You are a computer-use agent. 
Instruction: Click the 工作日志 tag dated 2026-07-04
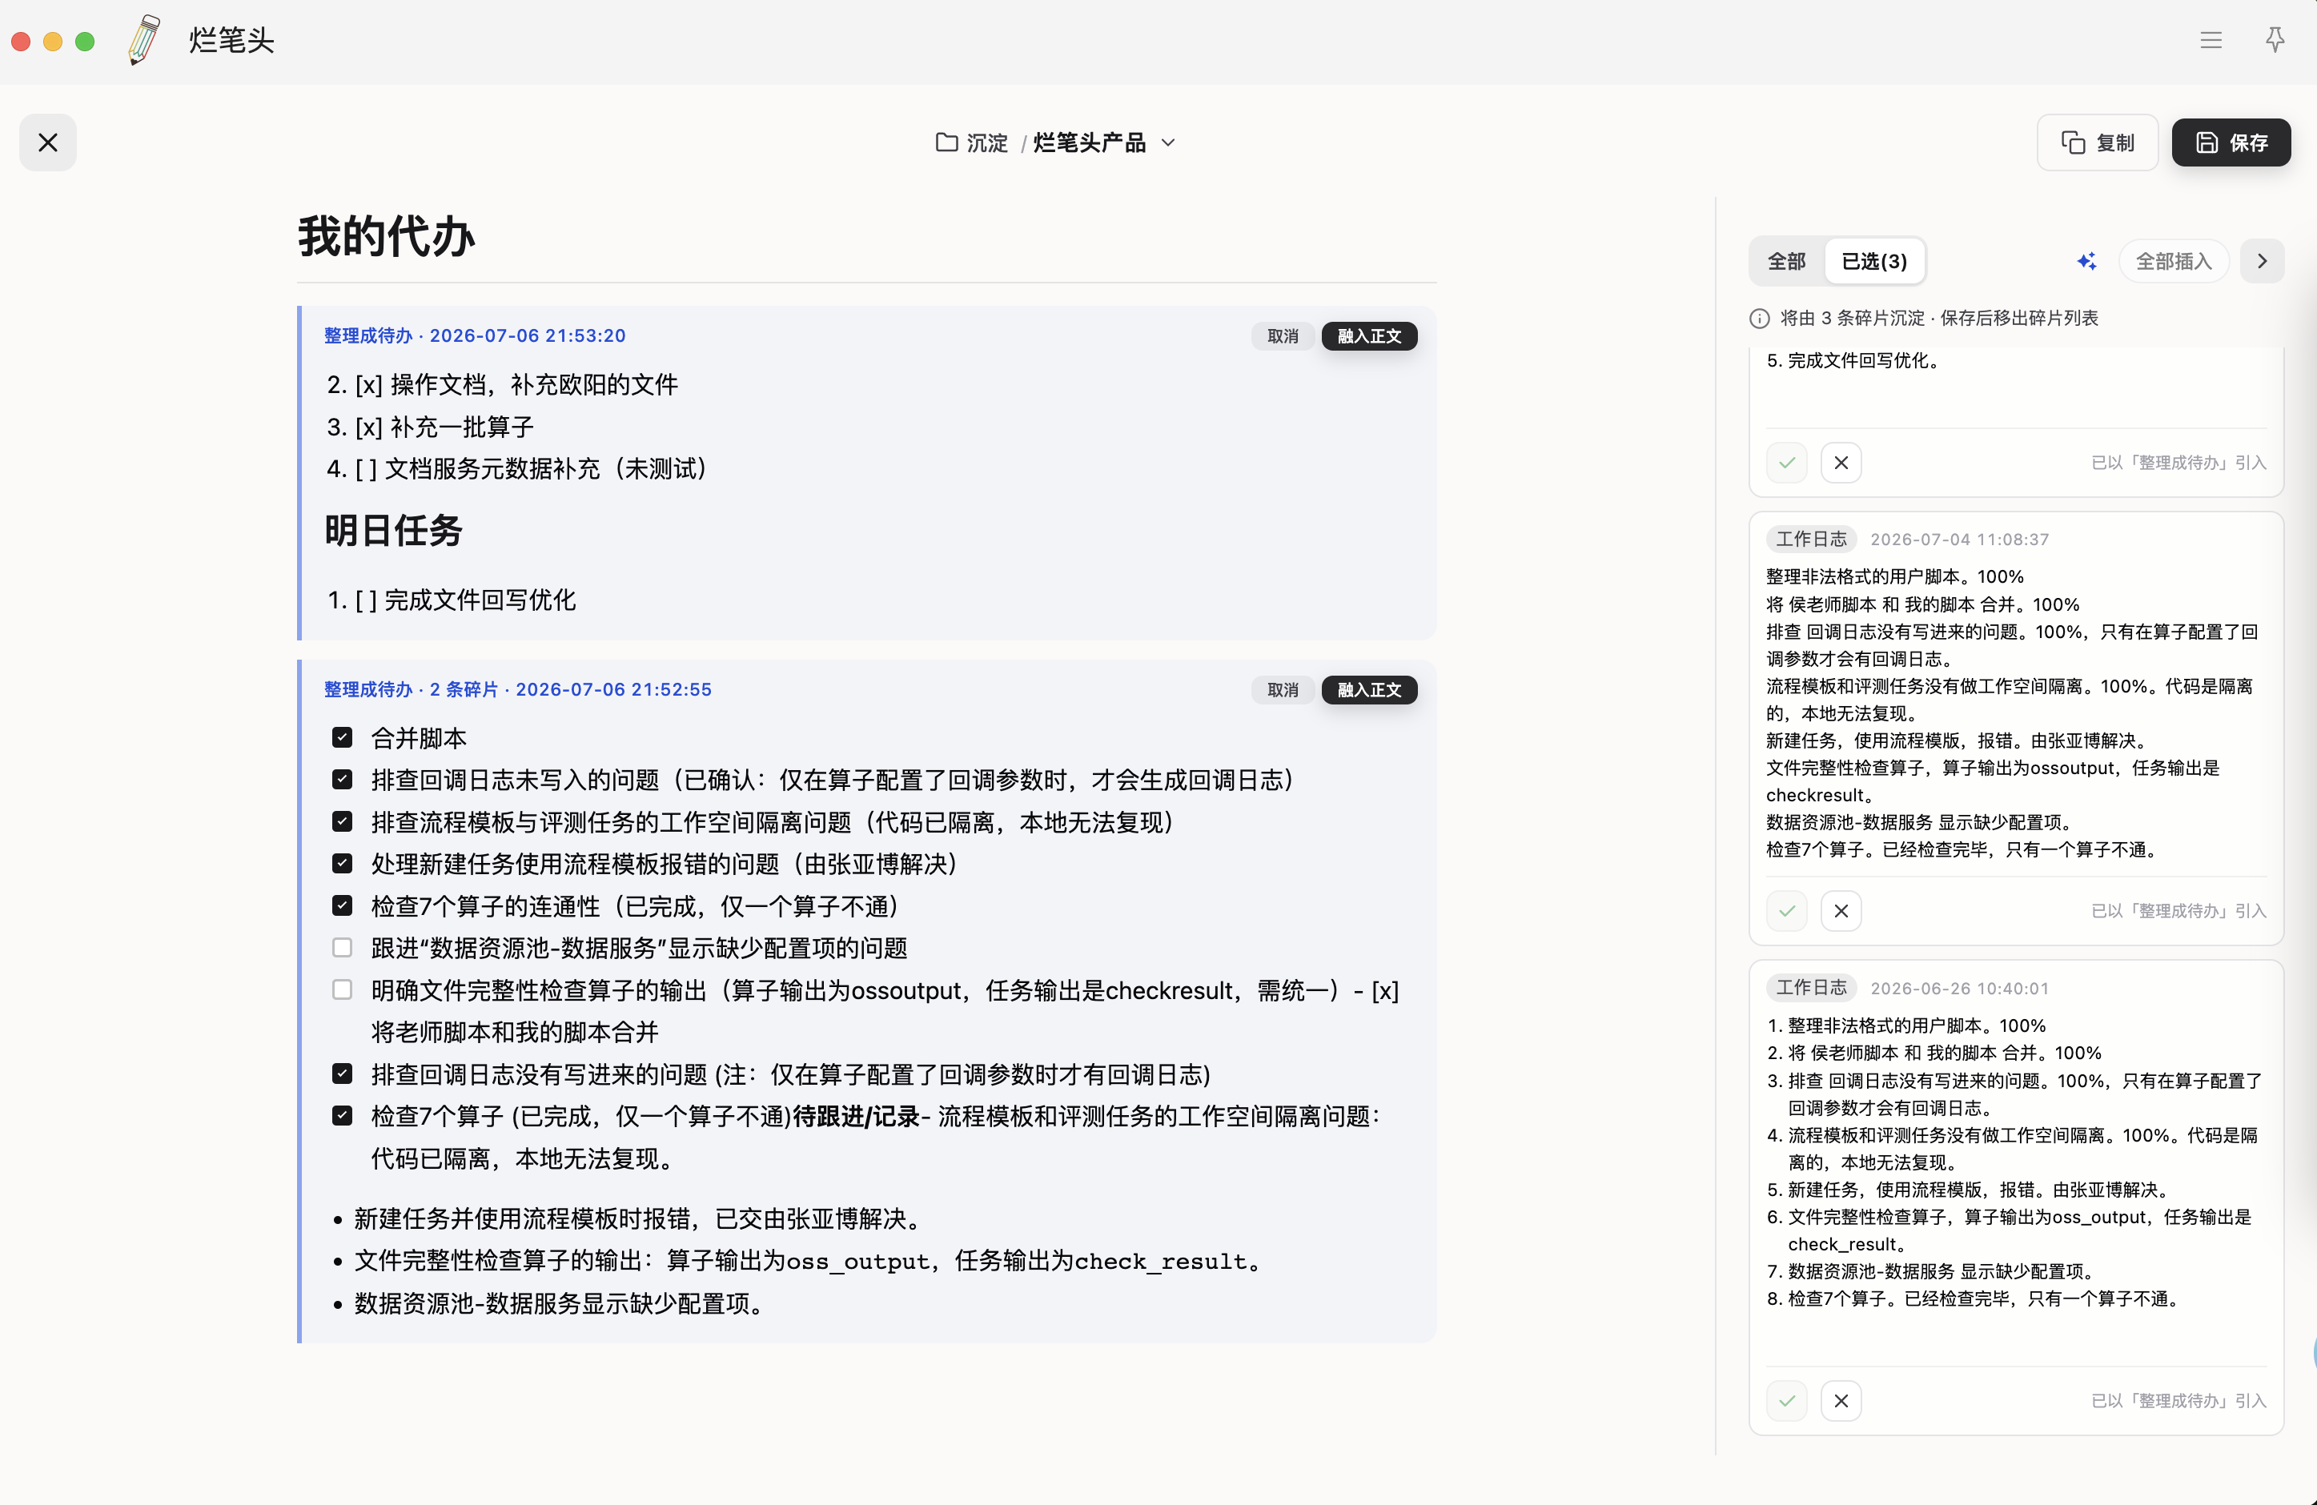click(x=1811, y=540)
